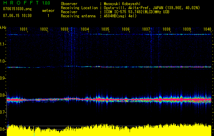
Task: Click the Receiver label
Action: [x=69, y=12]
